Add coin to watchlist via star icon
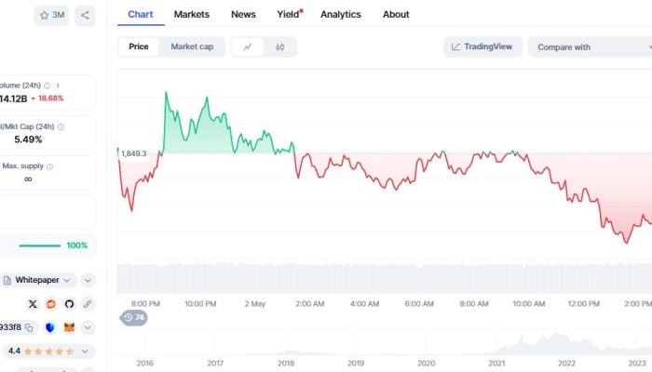Screen dimensions: 652x372 51,15
